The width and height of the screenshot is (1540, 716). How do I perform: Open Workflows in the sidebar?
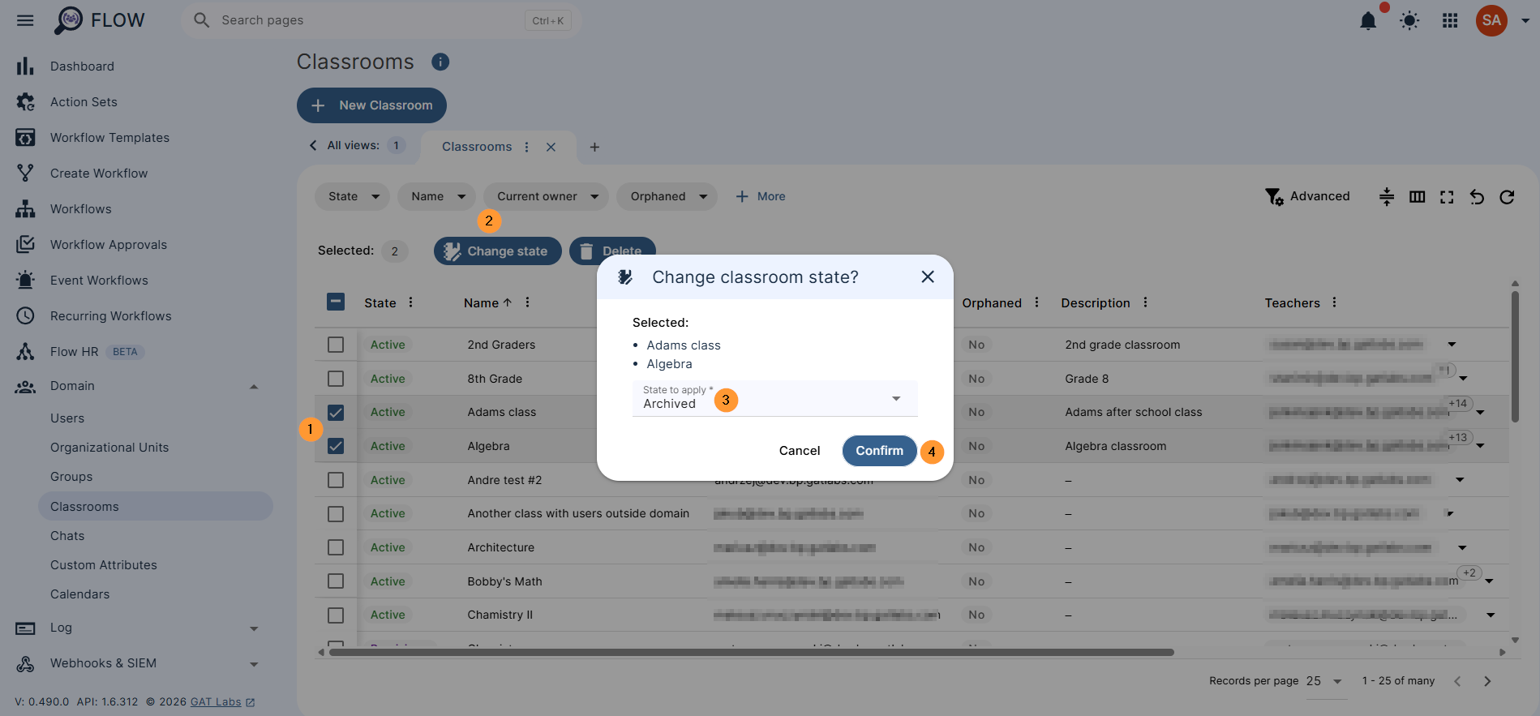tap(80, 209)
